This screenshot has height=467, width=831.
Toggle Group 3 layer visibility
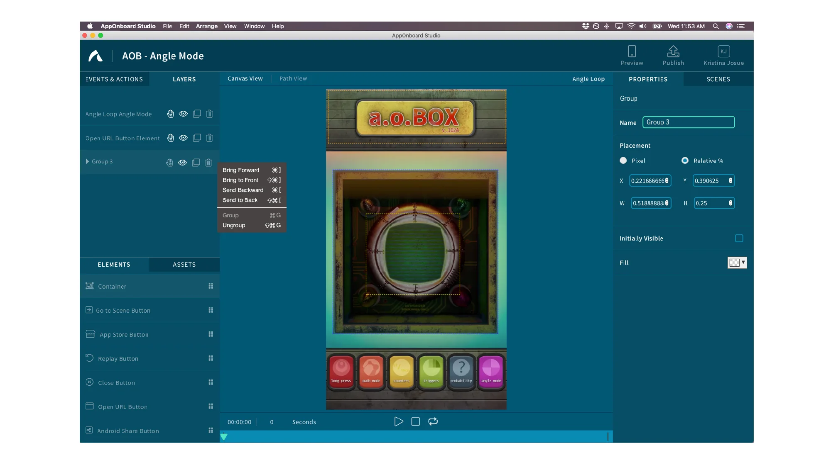(x=182, y=163)
